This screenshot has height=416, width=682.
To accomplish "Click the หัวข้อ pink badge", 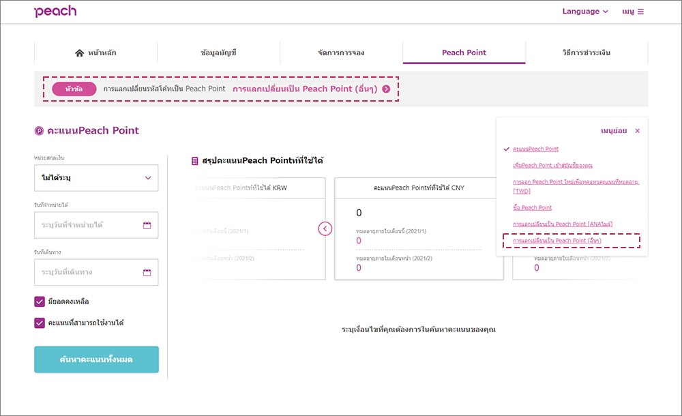I will (x=74, y=89).
